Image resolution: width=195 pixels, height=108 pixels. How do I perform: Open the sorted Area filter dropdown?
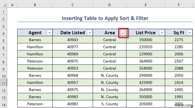pos(123,33)
